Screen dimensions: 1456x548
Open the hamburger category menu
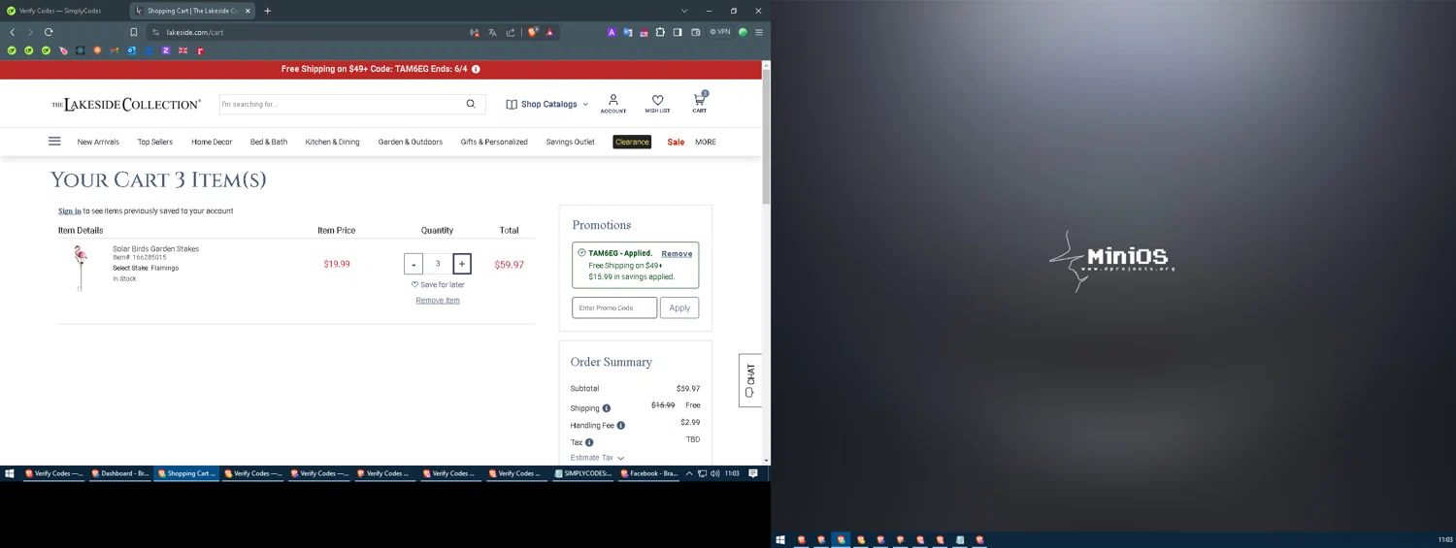coord(54,141)
